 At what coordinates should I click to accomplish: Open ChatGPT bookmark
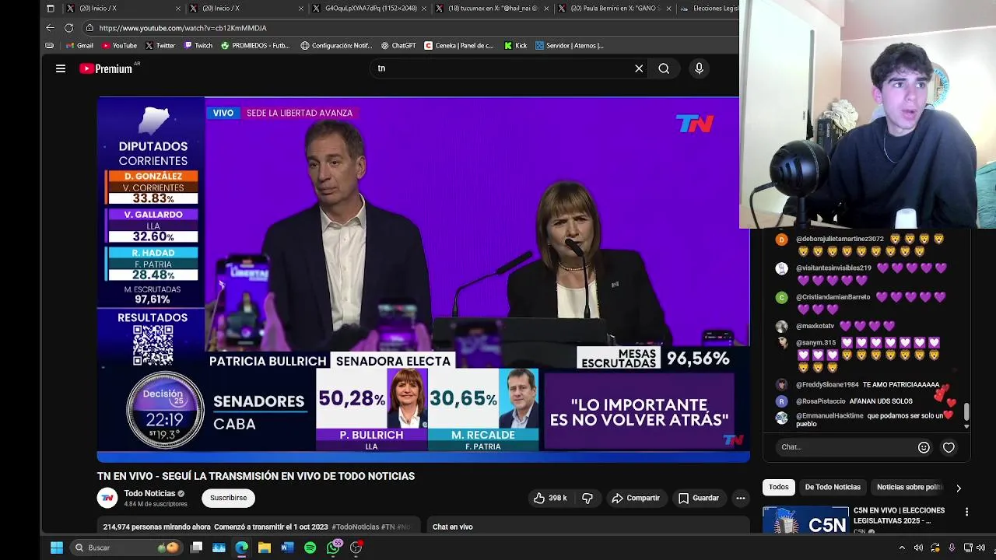coord(398,46)
